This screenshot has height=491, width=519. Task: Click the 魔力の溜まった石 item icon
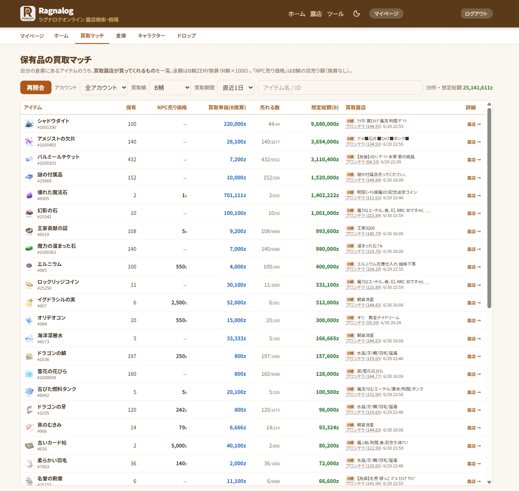[29, 249]
